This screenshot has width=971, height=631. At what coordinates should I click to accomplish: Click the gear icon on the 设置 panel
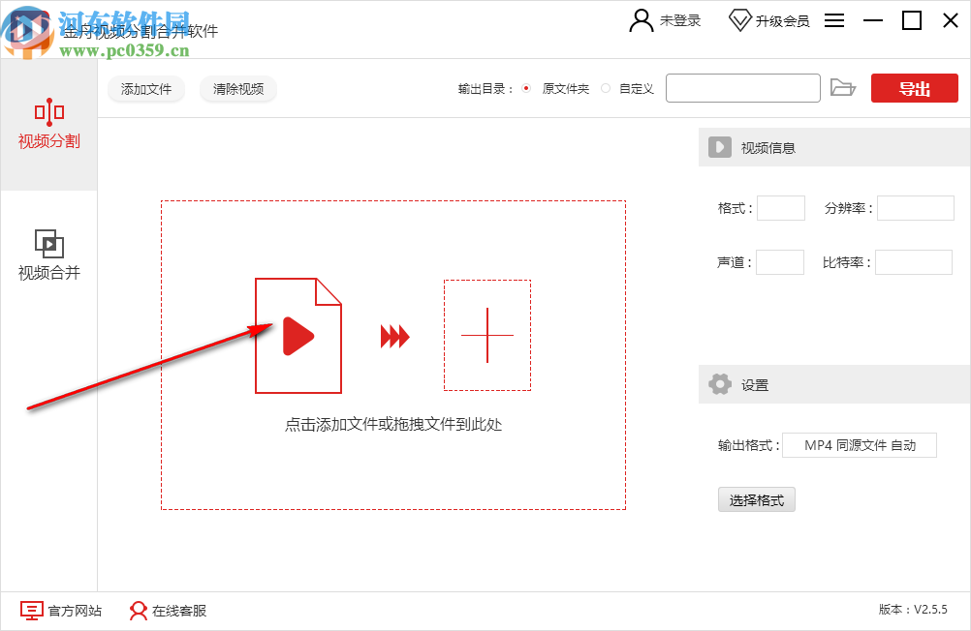[x=720, y=383]
